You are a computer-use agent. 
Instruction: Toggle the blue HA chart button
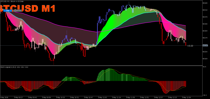point(8,10)
